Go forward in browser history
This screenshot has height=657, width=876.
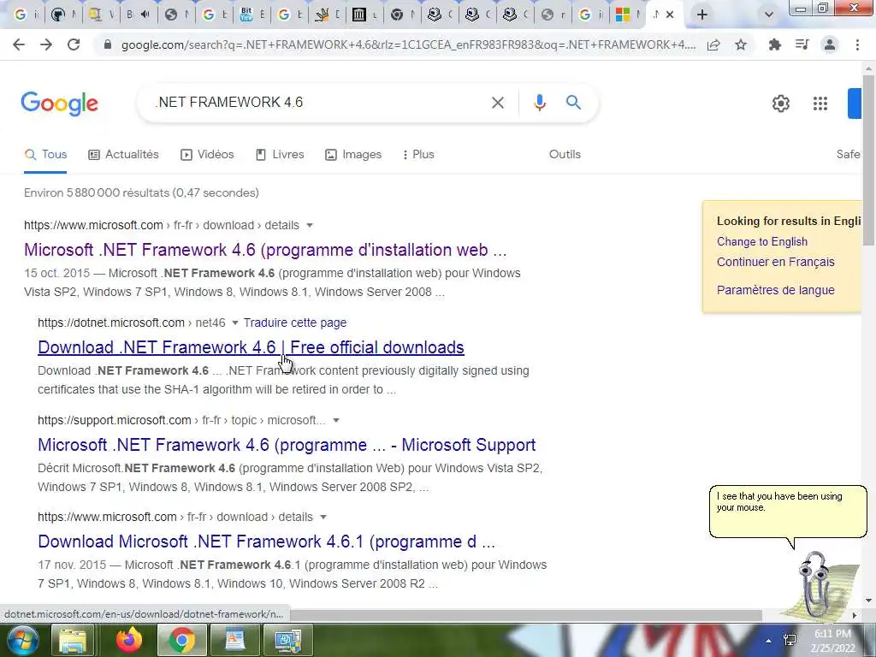[x=46, y=44]
